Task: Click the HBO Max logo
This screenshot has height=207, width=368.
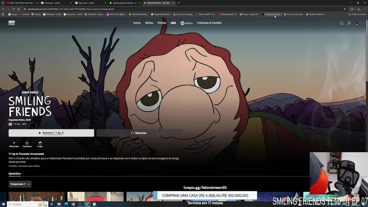Action: point(11,23)
